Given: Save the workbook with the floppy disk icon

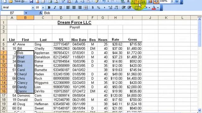Looking at the screenshot, I should pos(31,1).
